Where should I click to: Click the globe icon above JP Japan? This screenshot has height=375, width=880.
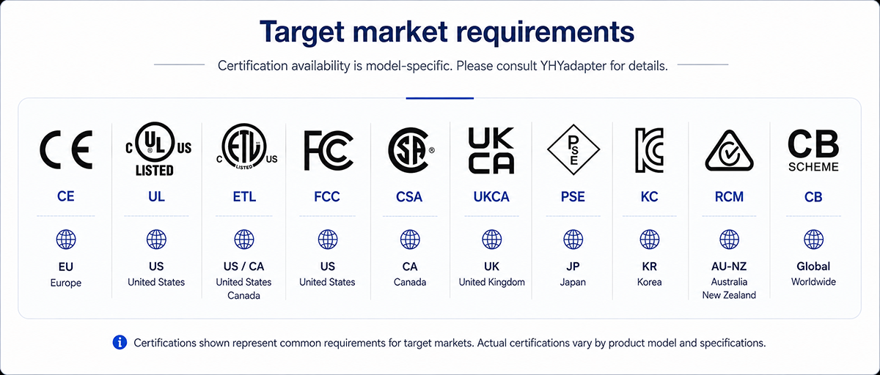tap(573, 240)
